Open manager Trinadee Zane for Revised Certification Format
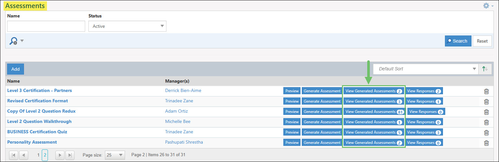This screenshot has width=499, height=162. [x=179, y=101]
